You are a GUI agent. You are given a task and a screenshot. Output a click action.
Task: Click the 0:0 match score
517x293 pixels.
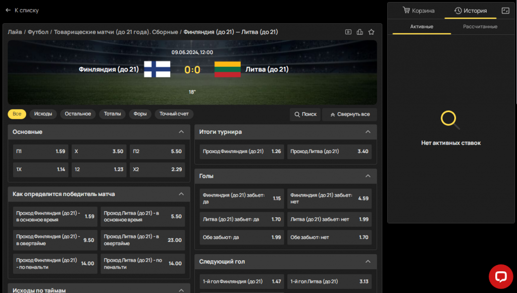click(192, 70)
